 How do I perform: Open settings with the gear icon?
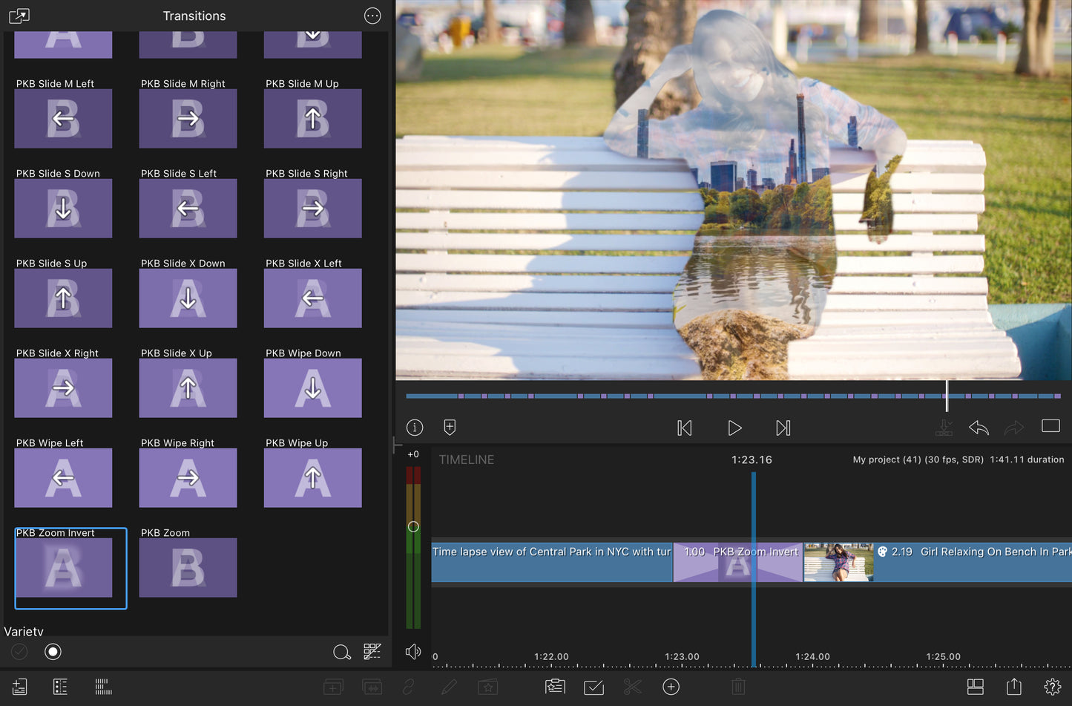pos(1052,687)
